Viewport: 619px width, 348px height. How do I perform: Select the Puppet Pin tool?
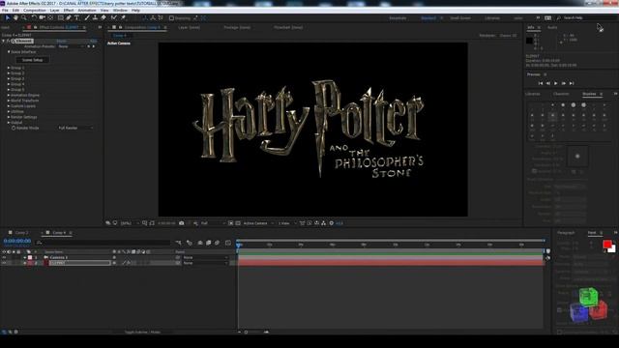click(x=123, y=17)
